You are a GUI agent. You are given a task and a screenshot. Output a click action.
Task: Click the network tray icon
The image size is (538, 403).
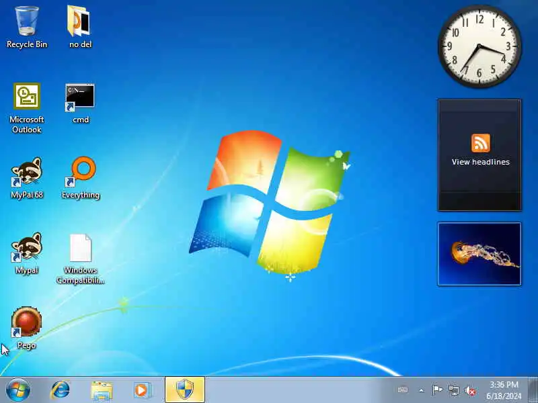click(x=454, y=390)
